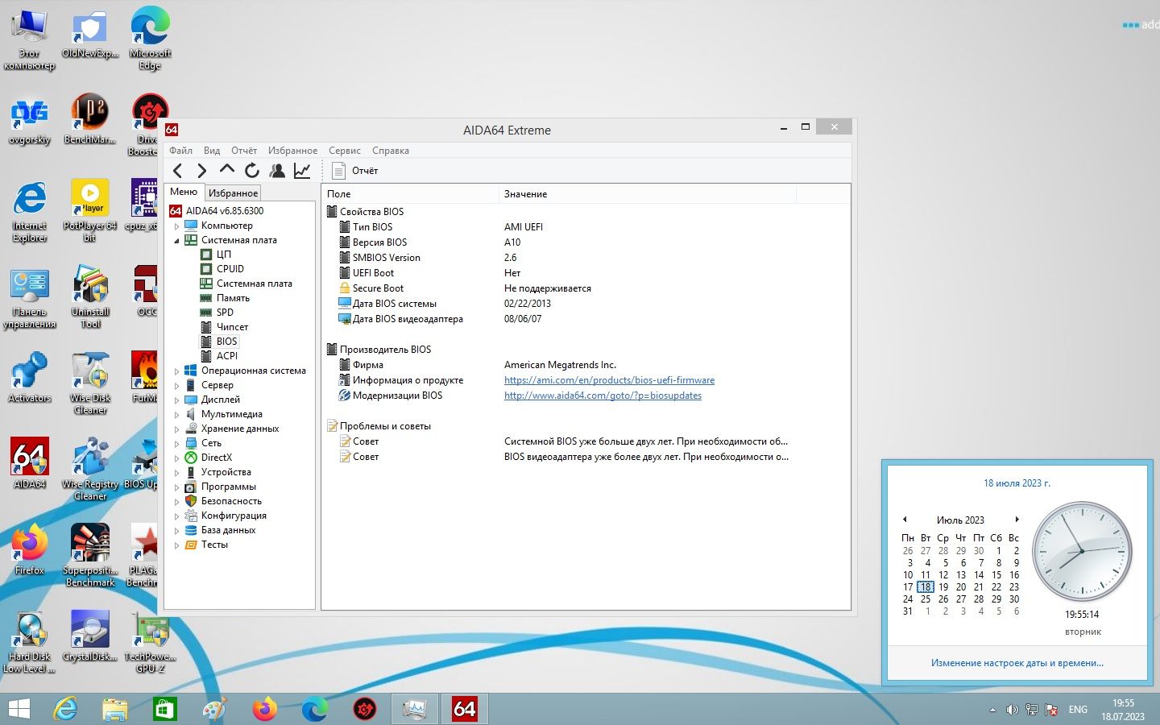
Task: Expand the Безопасность tree node
Action: pyautogui.click(x=176, y=502)
